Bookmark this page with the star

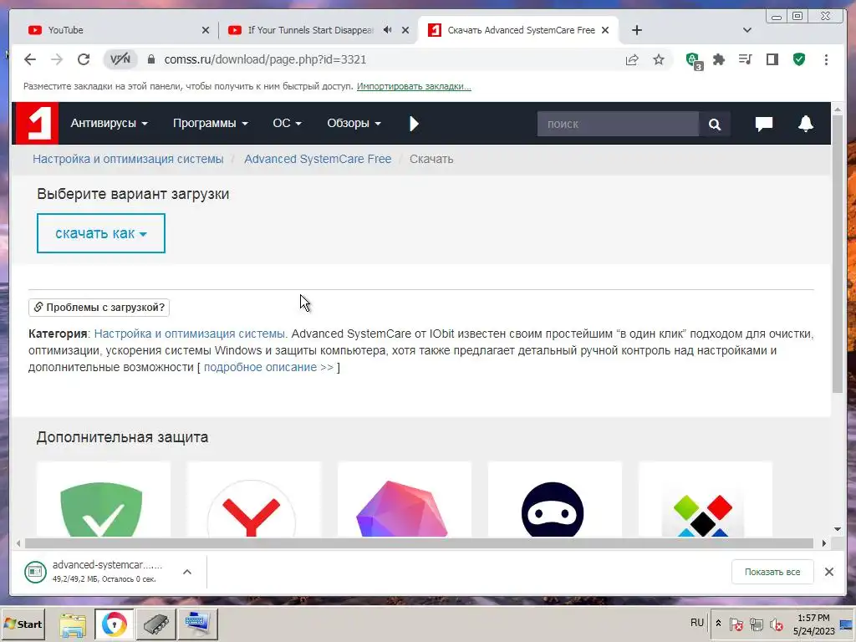(x=659, y=59)
